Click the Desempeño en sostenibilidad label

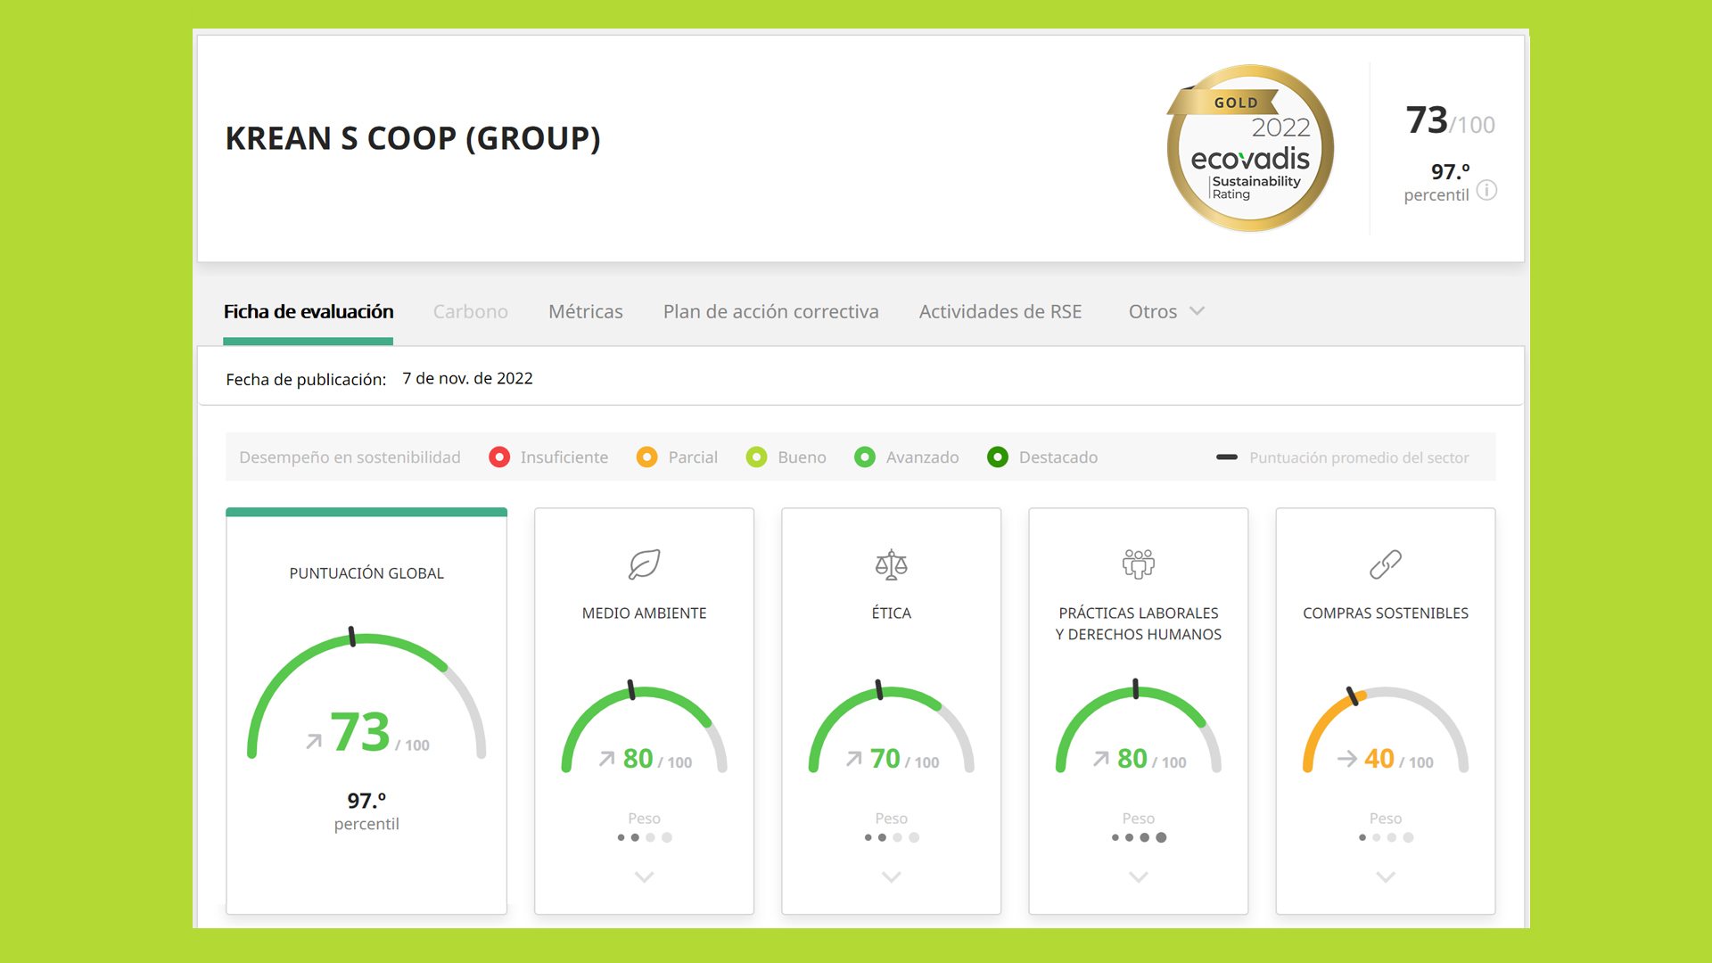(350, 457)
